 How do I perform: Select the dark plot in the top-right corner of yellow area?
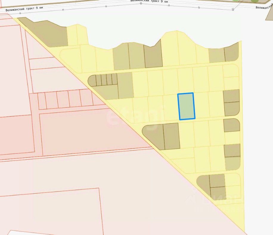[x=232, y=52]
